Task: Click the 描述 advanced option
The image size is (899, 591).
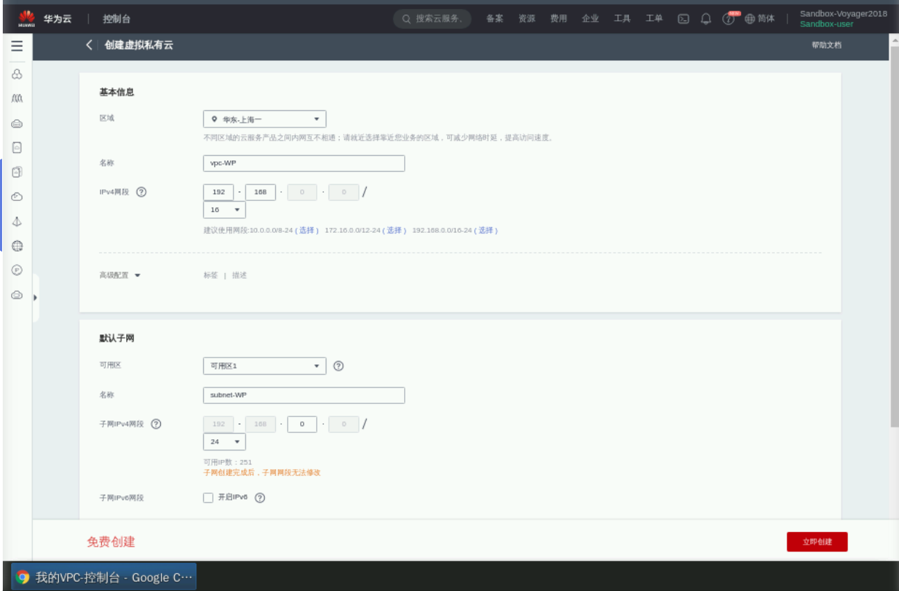Action: point(239,275)
